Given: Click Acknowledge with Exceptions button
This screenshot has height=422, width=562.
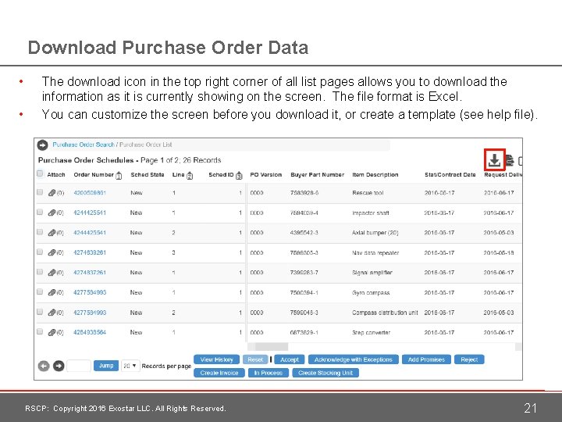Looking at the screenshot, I should click(x=353, y=359).
